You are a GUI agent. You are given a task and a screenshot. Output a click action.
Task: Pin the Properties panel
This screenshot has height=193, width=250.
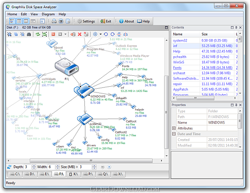(236, 105)
